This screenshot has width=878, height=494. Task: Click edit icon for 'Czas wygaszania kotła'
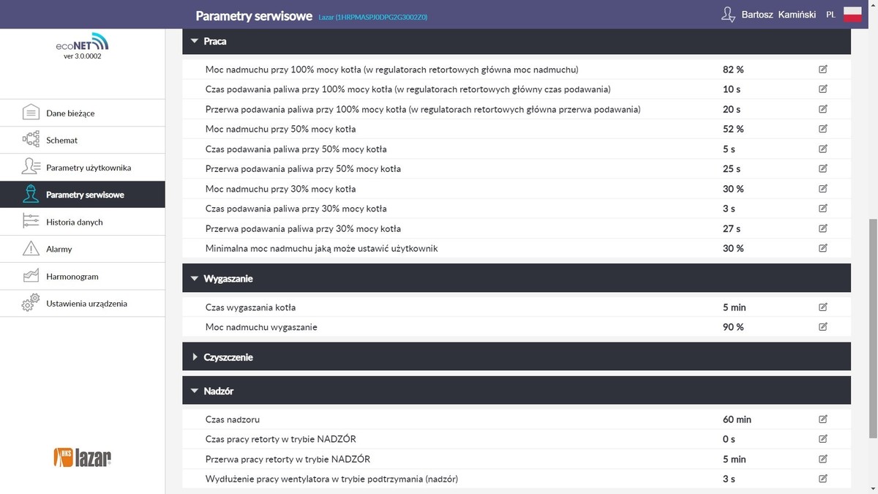(x=823, y=307)
